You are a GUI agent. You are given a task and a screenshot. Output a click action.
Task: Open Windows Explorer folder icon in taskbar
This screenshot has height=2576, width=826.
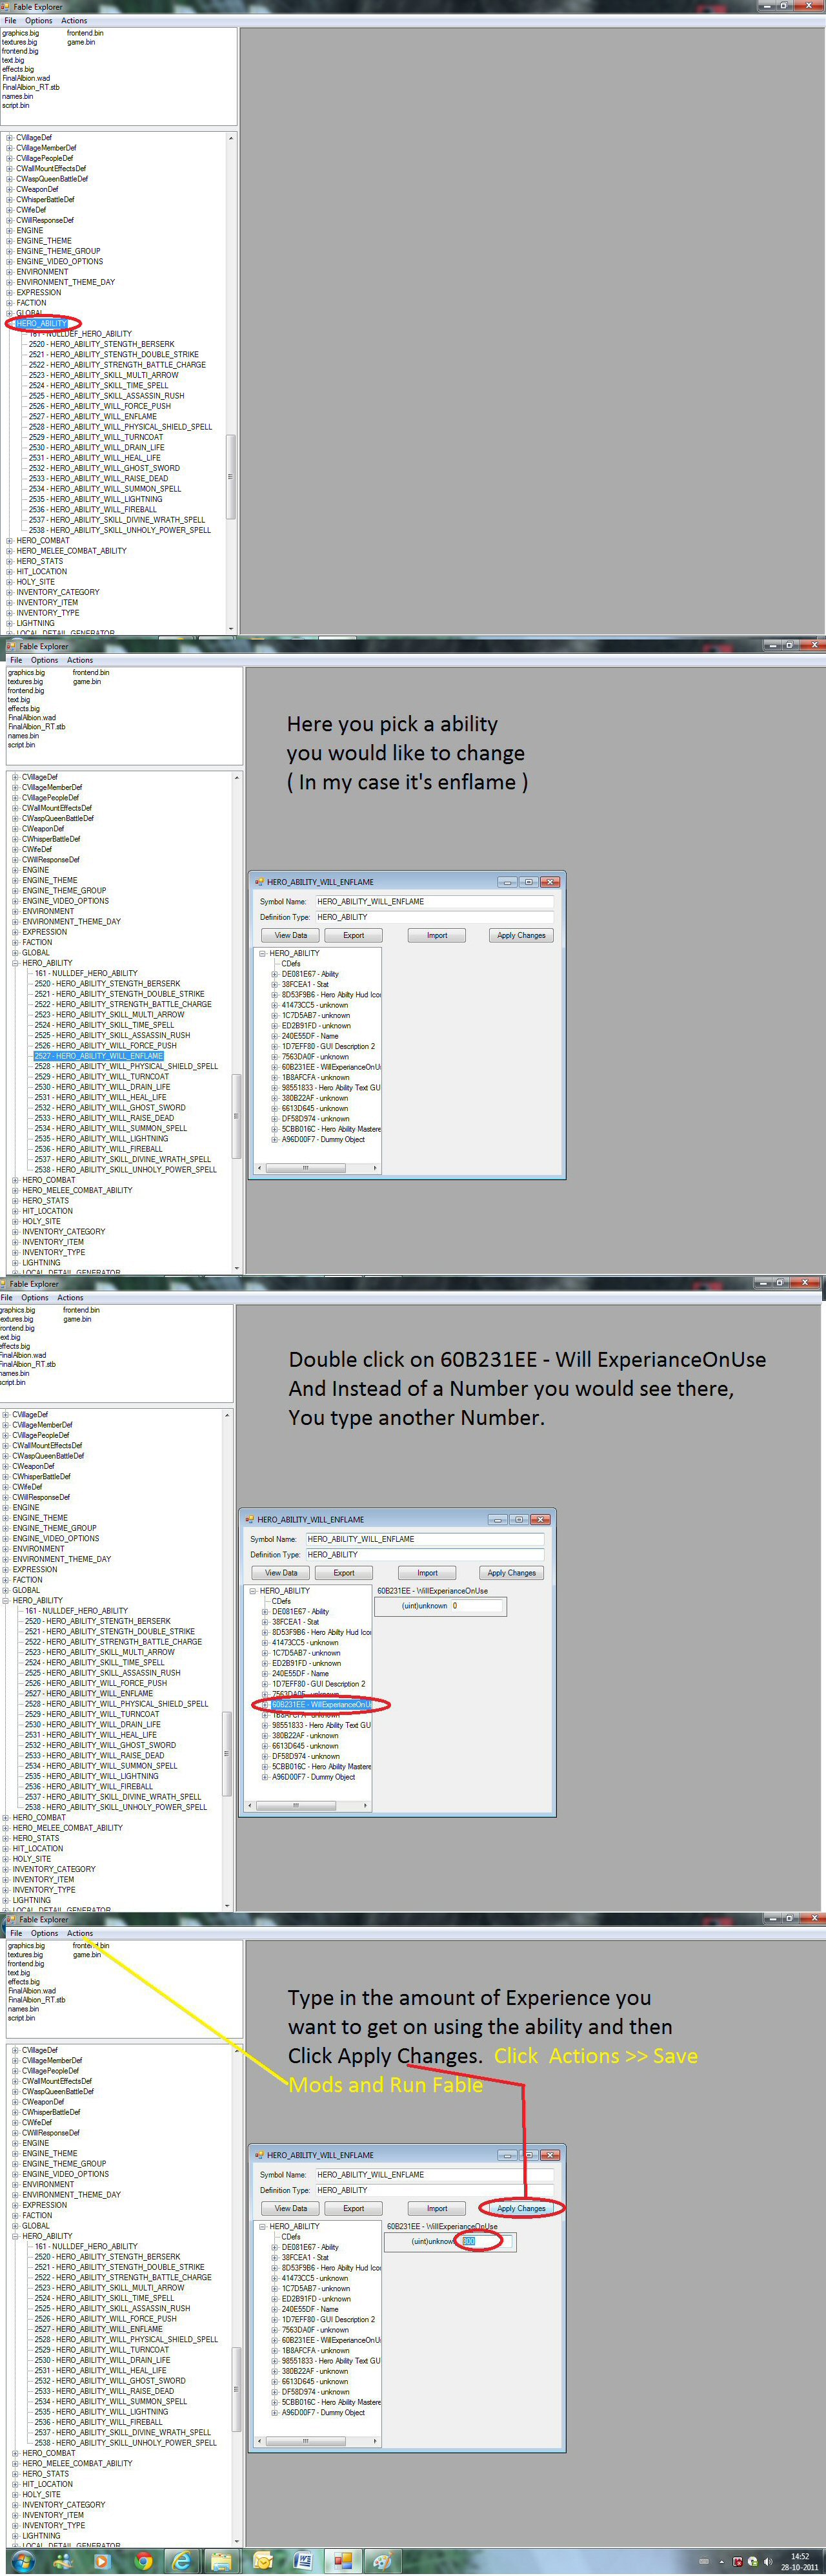click(x=222, y=2562)
